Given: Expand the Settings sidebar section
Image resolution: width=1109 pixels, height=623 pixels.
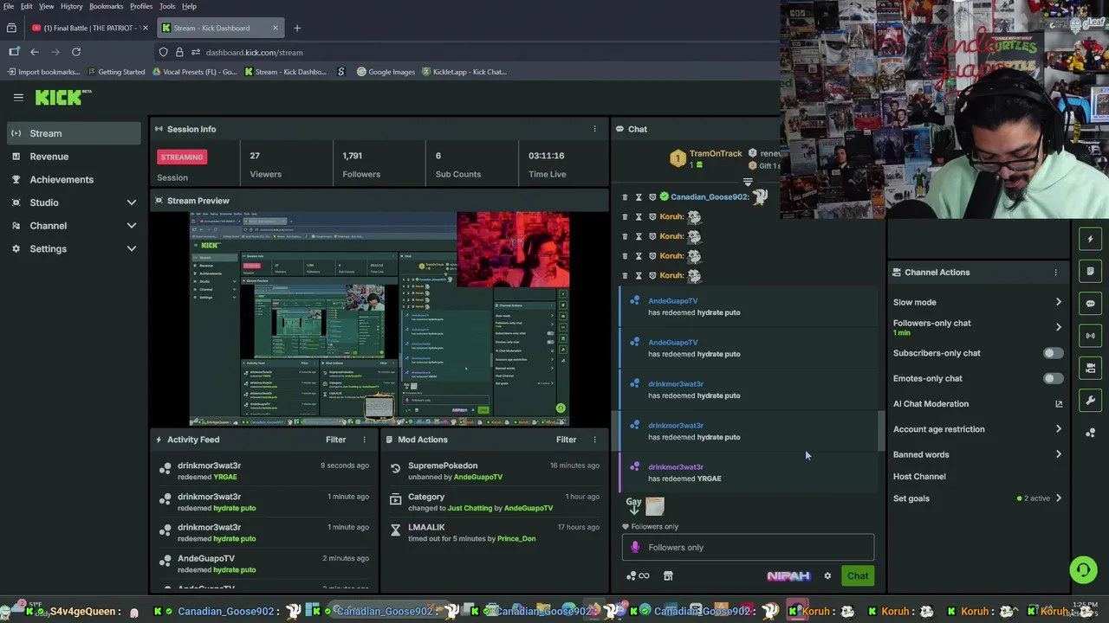Looking at the screenshot, I should (x=132, y=249).
